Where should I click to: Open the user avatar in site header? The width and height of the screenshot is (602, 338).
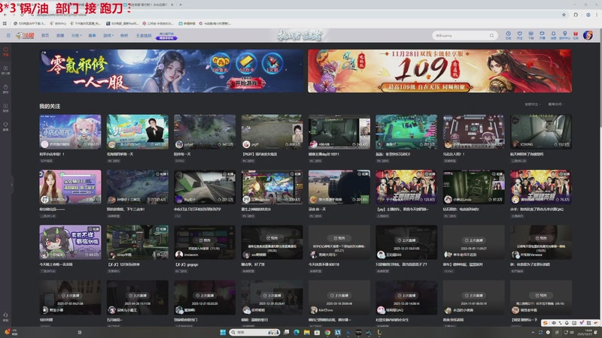588,35
